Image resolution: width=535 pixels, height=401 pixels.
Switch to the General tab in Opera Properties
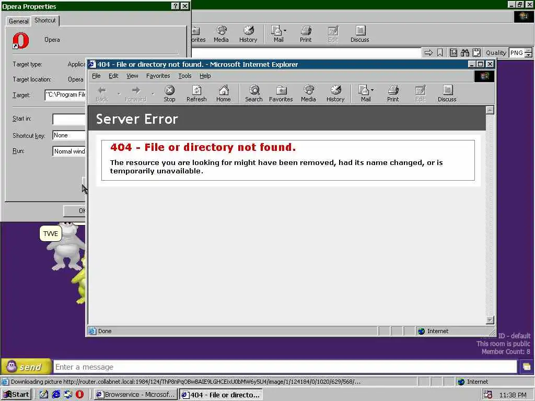19,21
